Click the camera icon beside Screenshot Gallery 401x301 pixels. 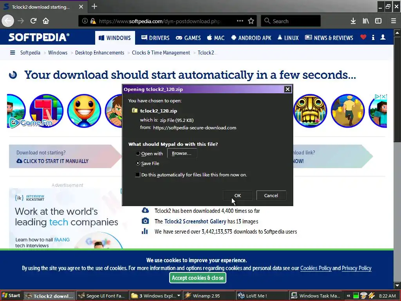click(145, 221)
